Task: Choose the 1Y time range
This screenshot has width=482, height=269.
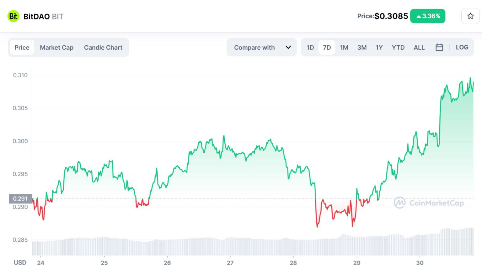Action: (x=379, y=47)
